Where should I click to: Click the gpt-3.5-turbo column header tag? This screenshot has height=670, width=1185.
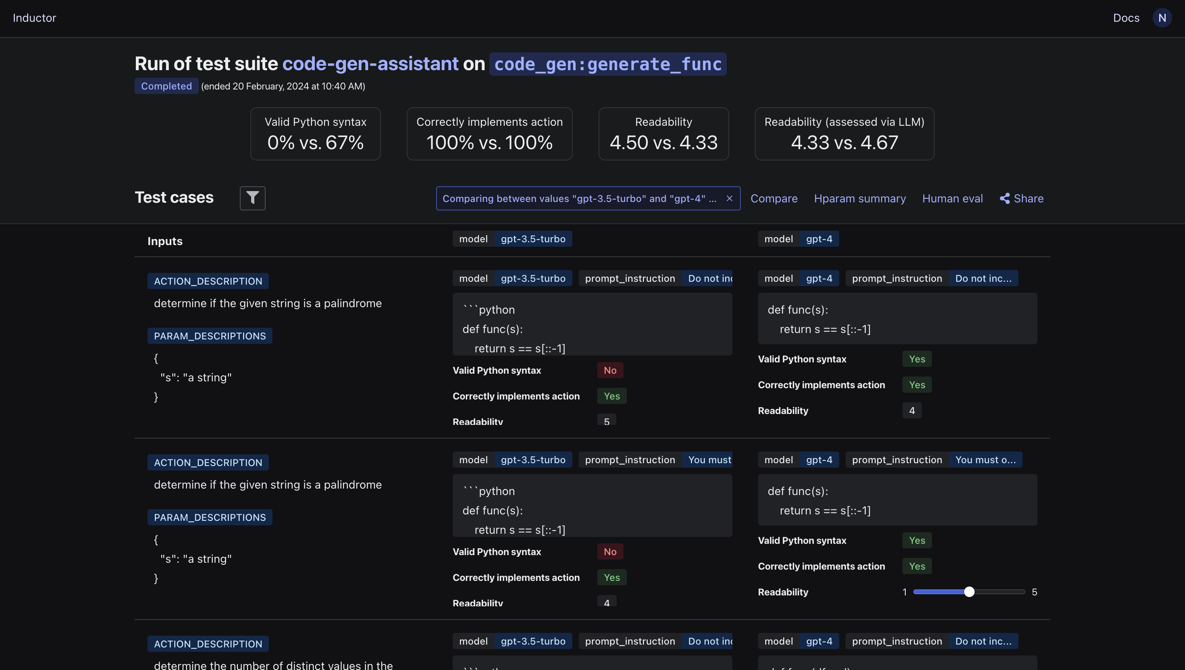[x=533, y=239]
